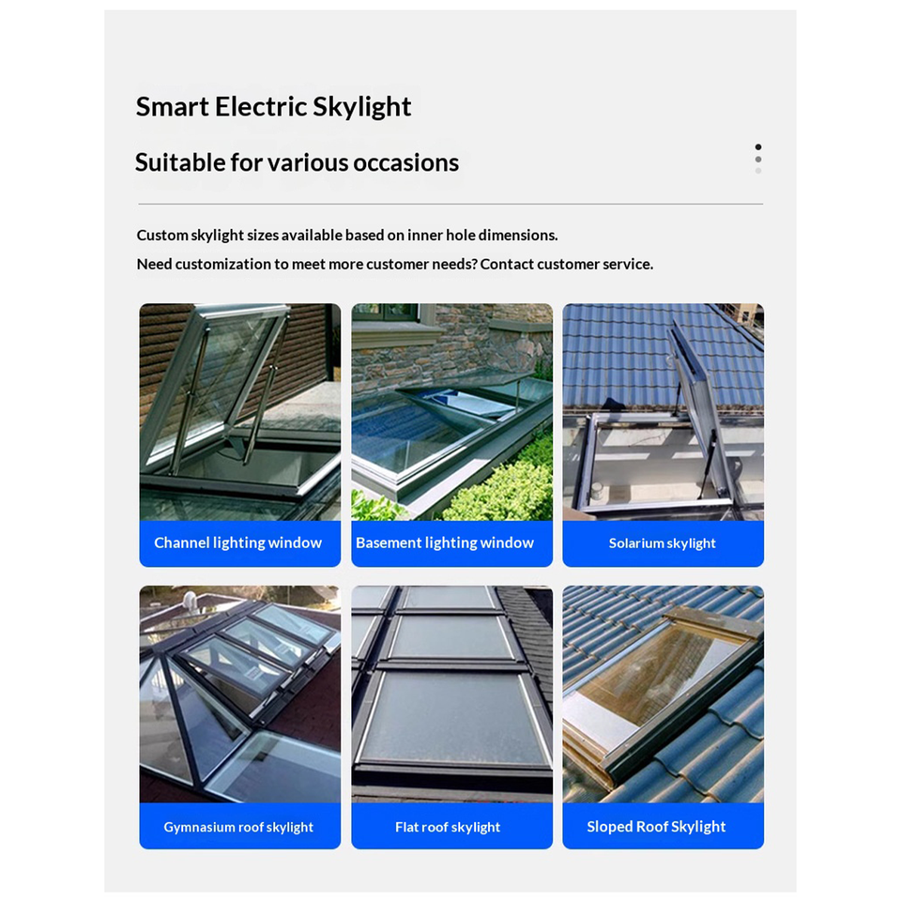This screenshot has width=901, height=901.
Task: Open the Basement lighting window photo
Action: click(x=451, y=412)
